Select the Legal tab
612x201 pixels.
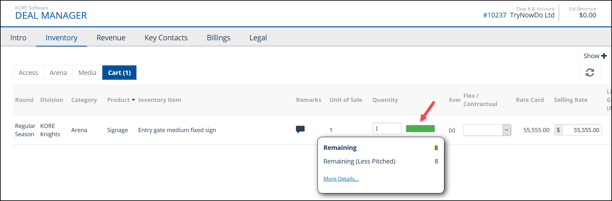point(258,38)
